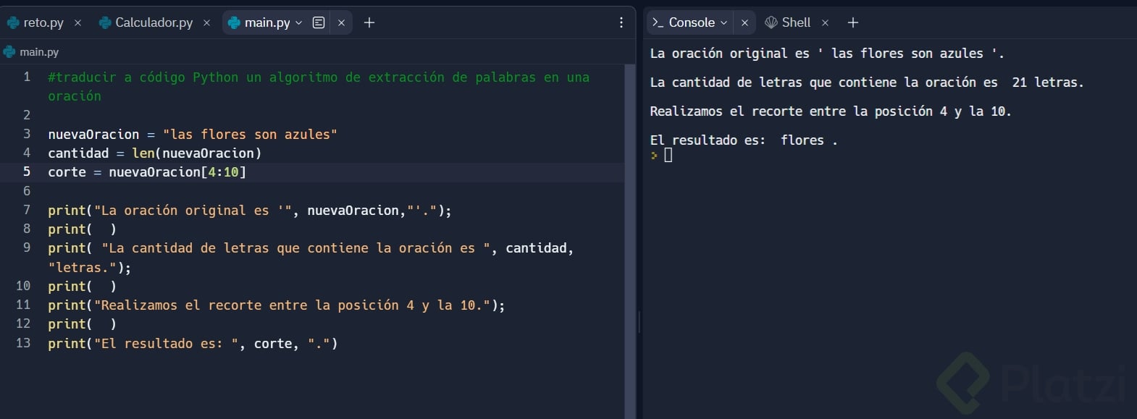Click the print 'Realizamos el recorte' code line
1137x419 pixels.
pos(277,305)
